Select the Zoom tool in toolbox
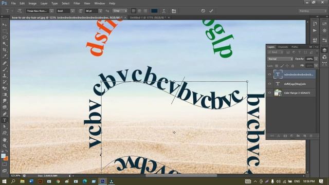This screenshot has width=329, height=185. 5,146
